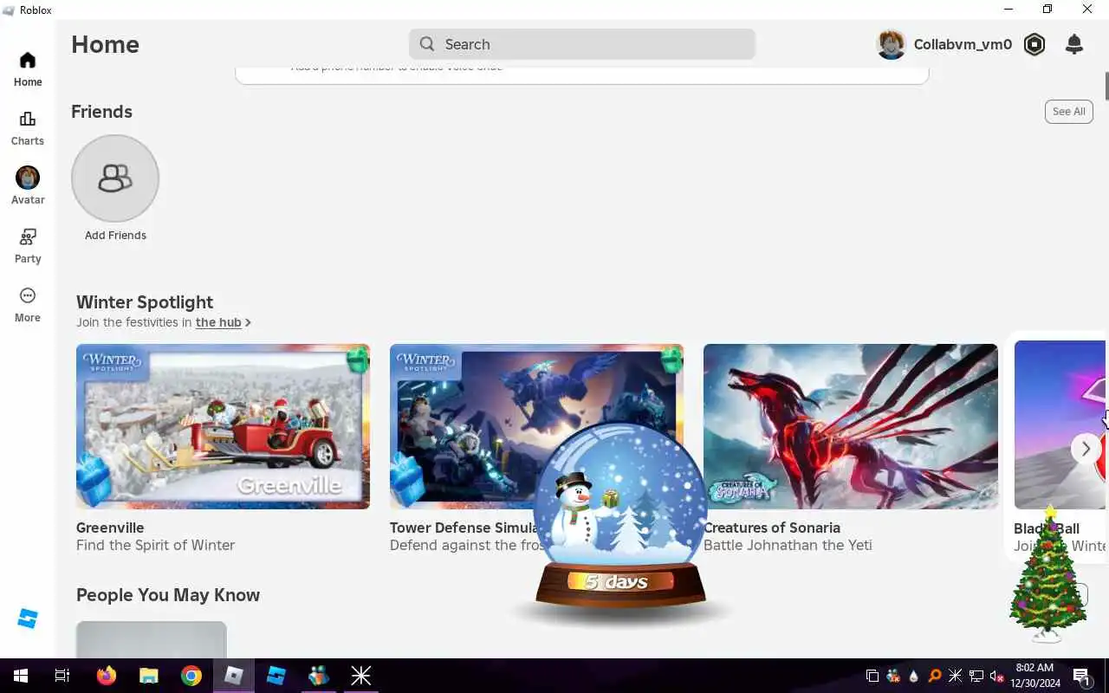Open the Charts sidebar item
1109x693 pixels.
pyautogui.click(x=28, y=128)
